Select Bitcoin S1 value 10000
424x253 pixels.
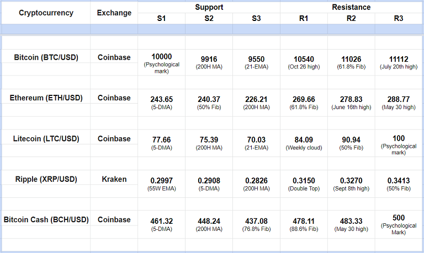[x=161, y=57]
